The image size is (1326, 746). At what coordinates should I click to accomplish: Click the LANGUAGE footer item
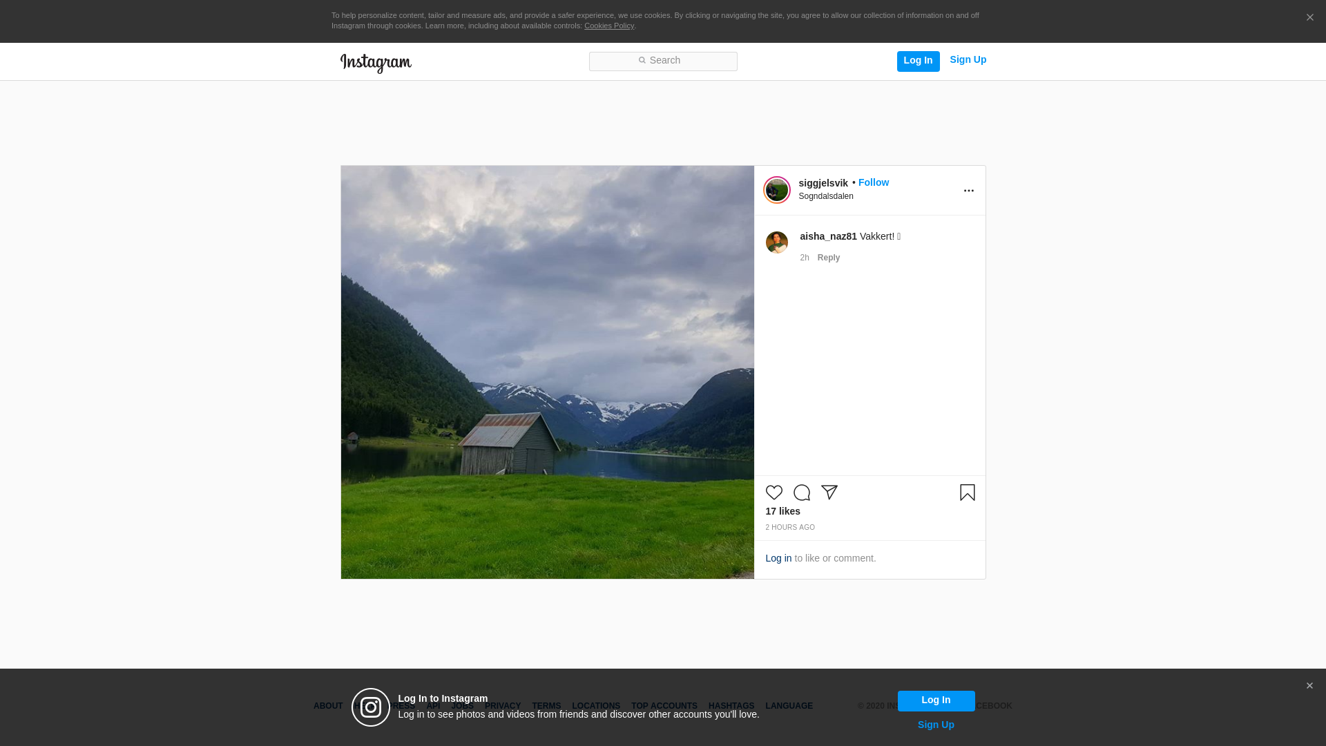789,706
